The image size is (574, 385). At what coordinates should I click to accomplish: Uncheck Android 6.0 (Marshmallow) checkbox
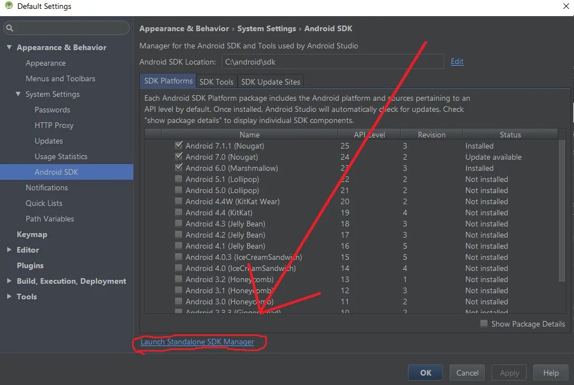pos(179,167)
